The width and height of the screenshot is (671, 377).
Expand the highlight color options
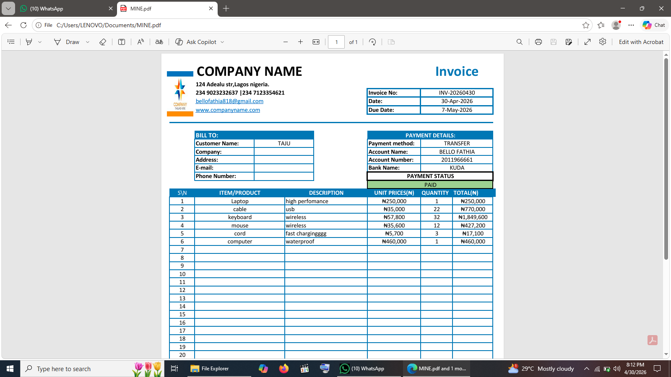click(40, 42)
